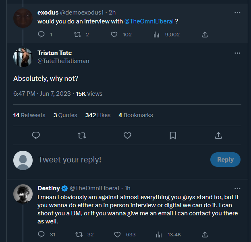Reply icon under Tristan Tate's tweet
Screen dimensions: 251x242
click(36, 135)
